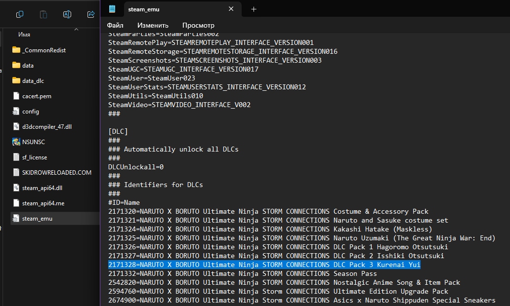Click the #ID=Name line
The width and height of the screenshot is (510, 306).
(x=124, y=202)
